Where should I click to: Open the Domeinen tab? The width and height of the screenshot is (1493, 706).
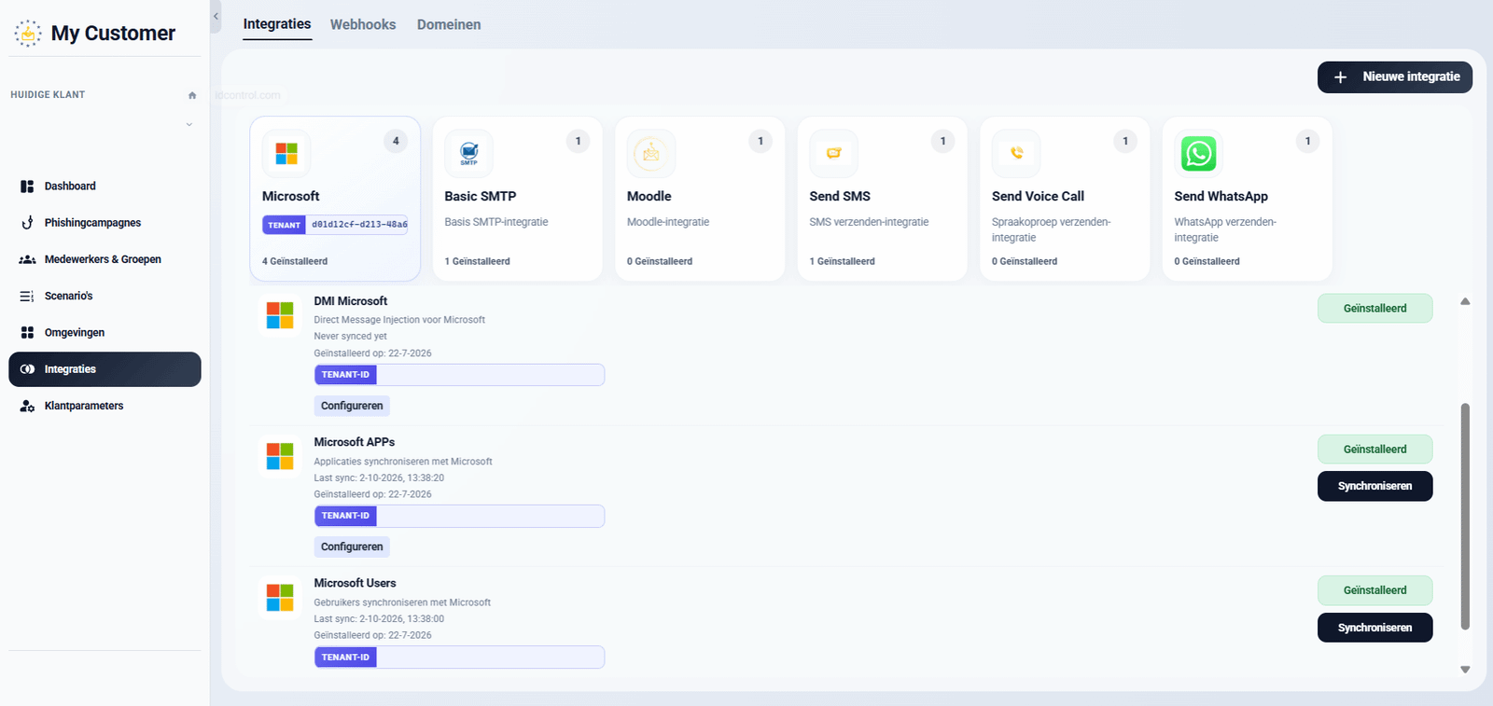tap(449, 24)
